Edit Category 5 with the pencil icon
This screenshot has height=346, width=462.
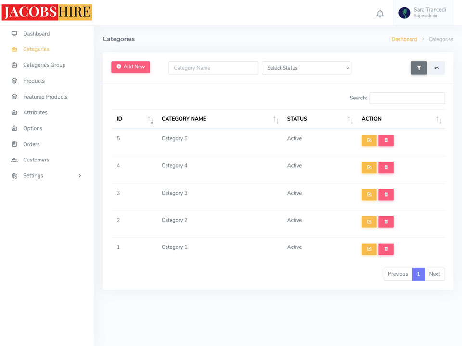(369, 140)
